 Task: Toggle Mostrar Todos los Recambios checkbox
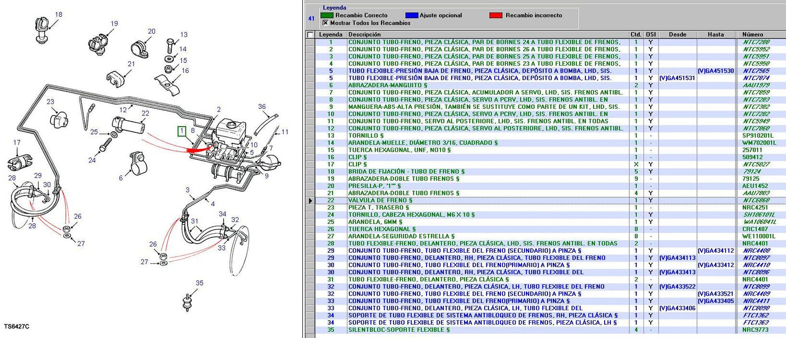click(325, 23)
